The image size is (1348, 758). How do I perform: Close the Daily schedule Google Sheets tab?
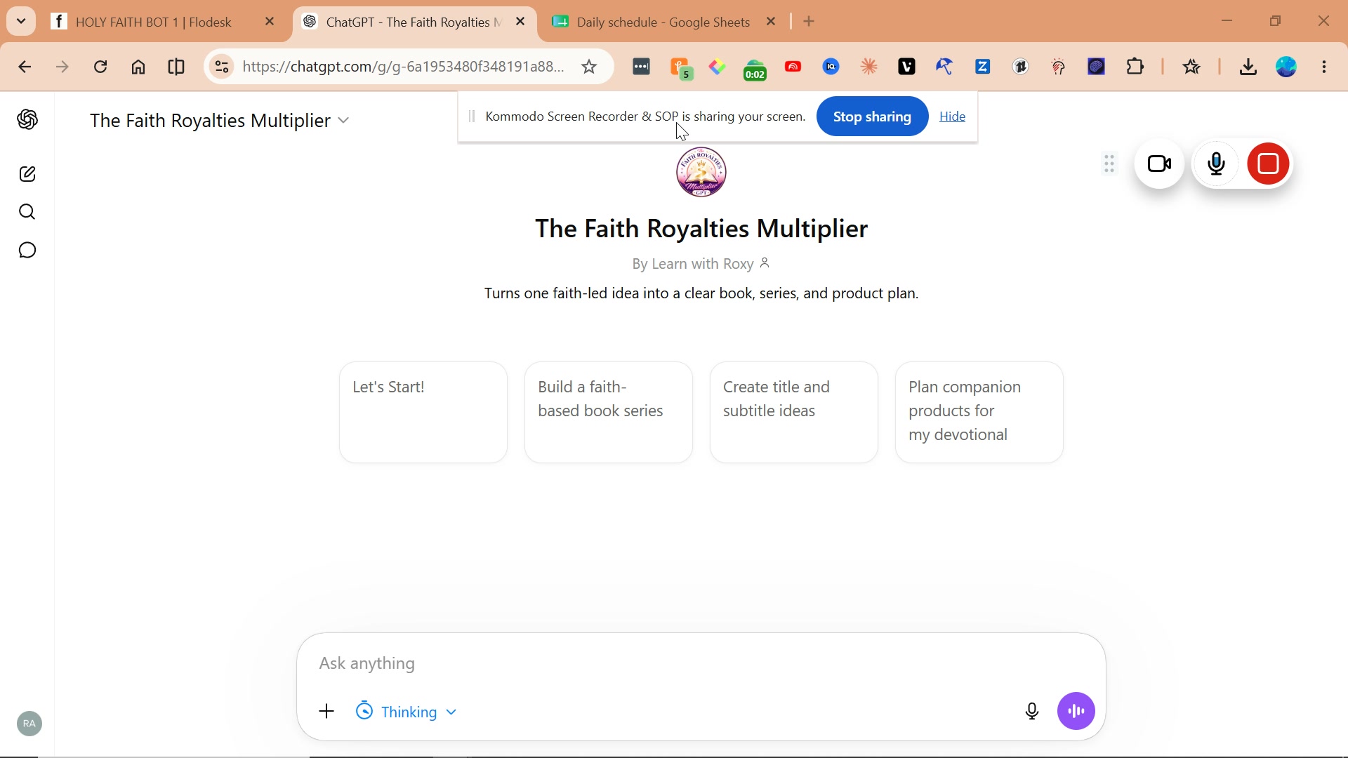[x=772, y=22]
